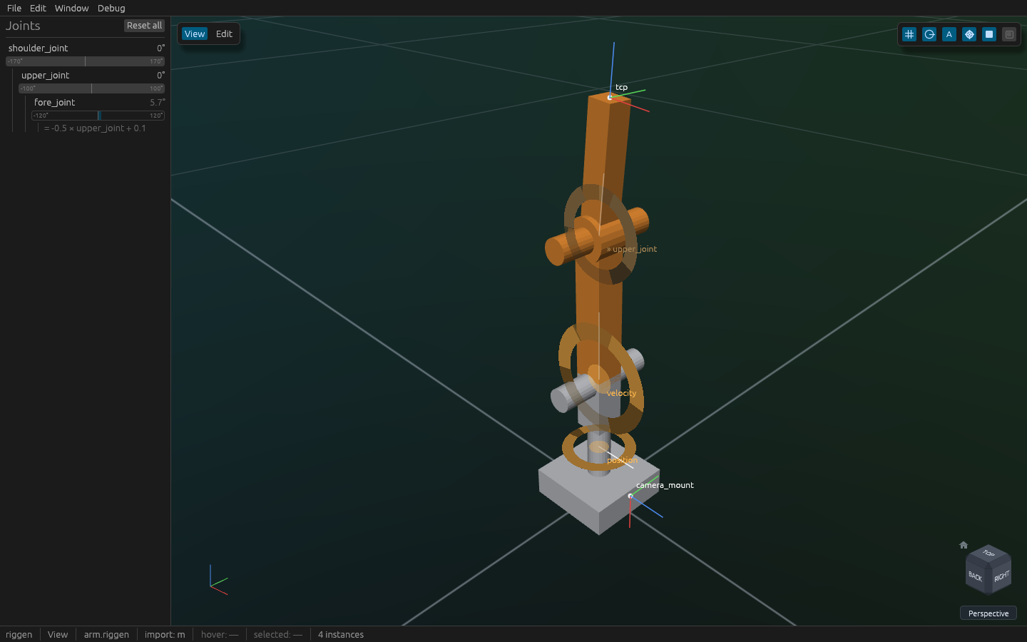Click the tcp label in viewport
This screenshot has height=642, width=1027.
(x=621, y=88)
